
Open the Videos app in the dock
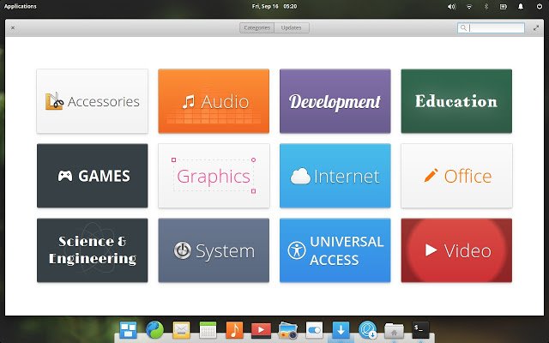tap(261, 329)
